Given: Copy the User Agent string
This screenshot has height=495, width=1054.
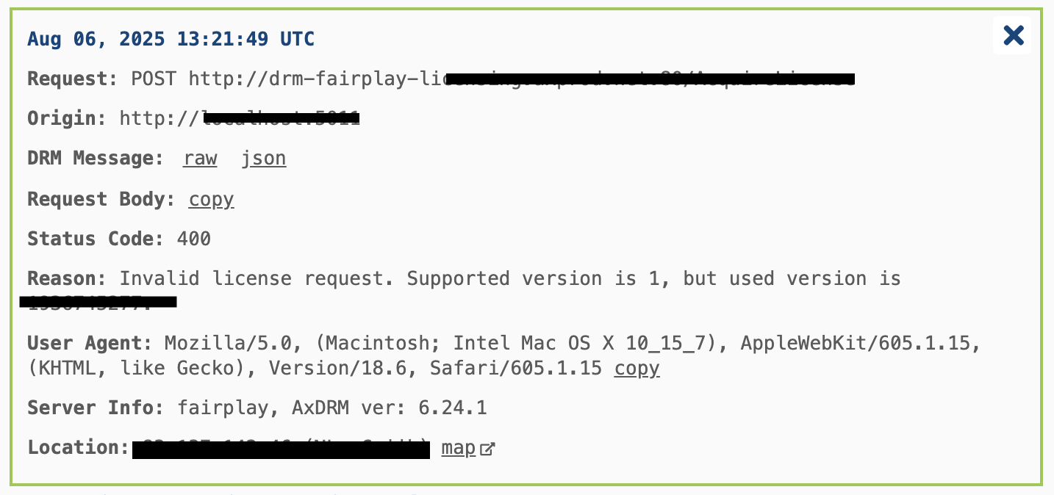Looking at the screenshot, I should pyautogui.click(x=636, y=368).
